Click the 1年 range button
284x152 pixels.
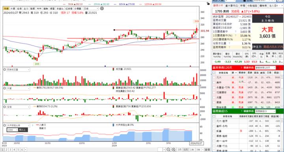(x=192, y=150)
